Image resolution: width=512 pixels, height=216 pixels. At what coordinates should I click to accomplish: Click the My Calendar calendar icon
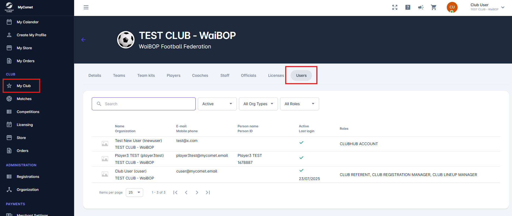pyautogui.click(x=9, y=22)
